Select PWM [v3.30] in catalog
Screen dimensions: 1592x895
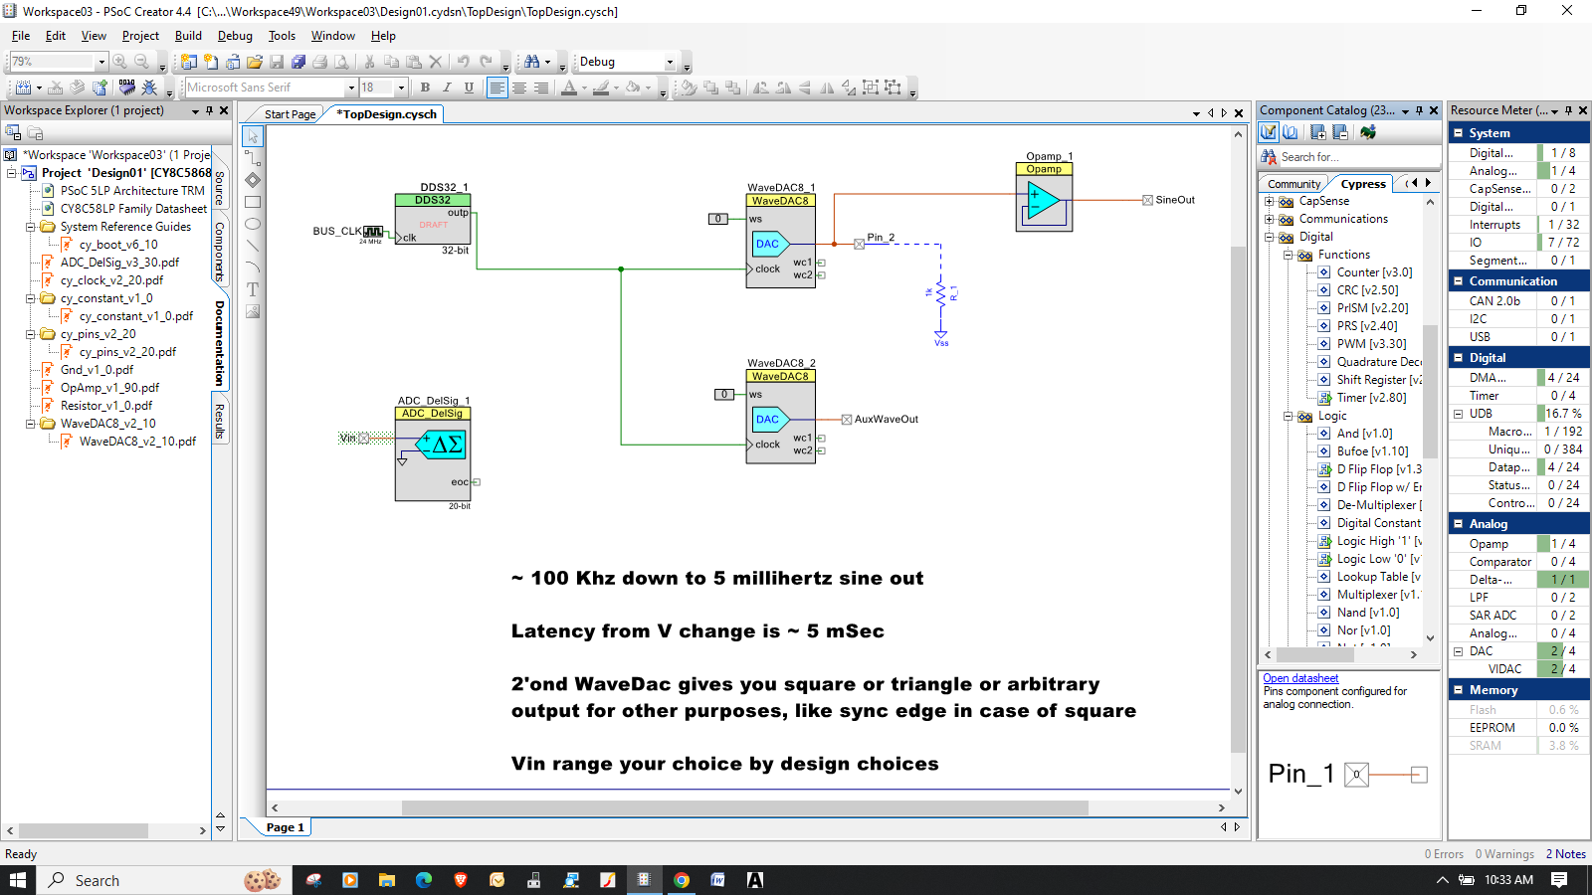click(1371, 344)
